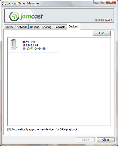Viewport: 118px width, 146px height.
Task: Click the 'Automatically approve new devices' label
Action: point(44,129)
